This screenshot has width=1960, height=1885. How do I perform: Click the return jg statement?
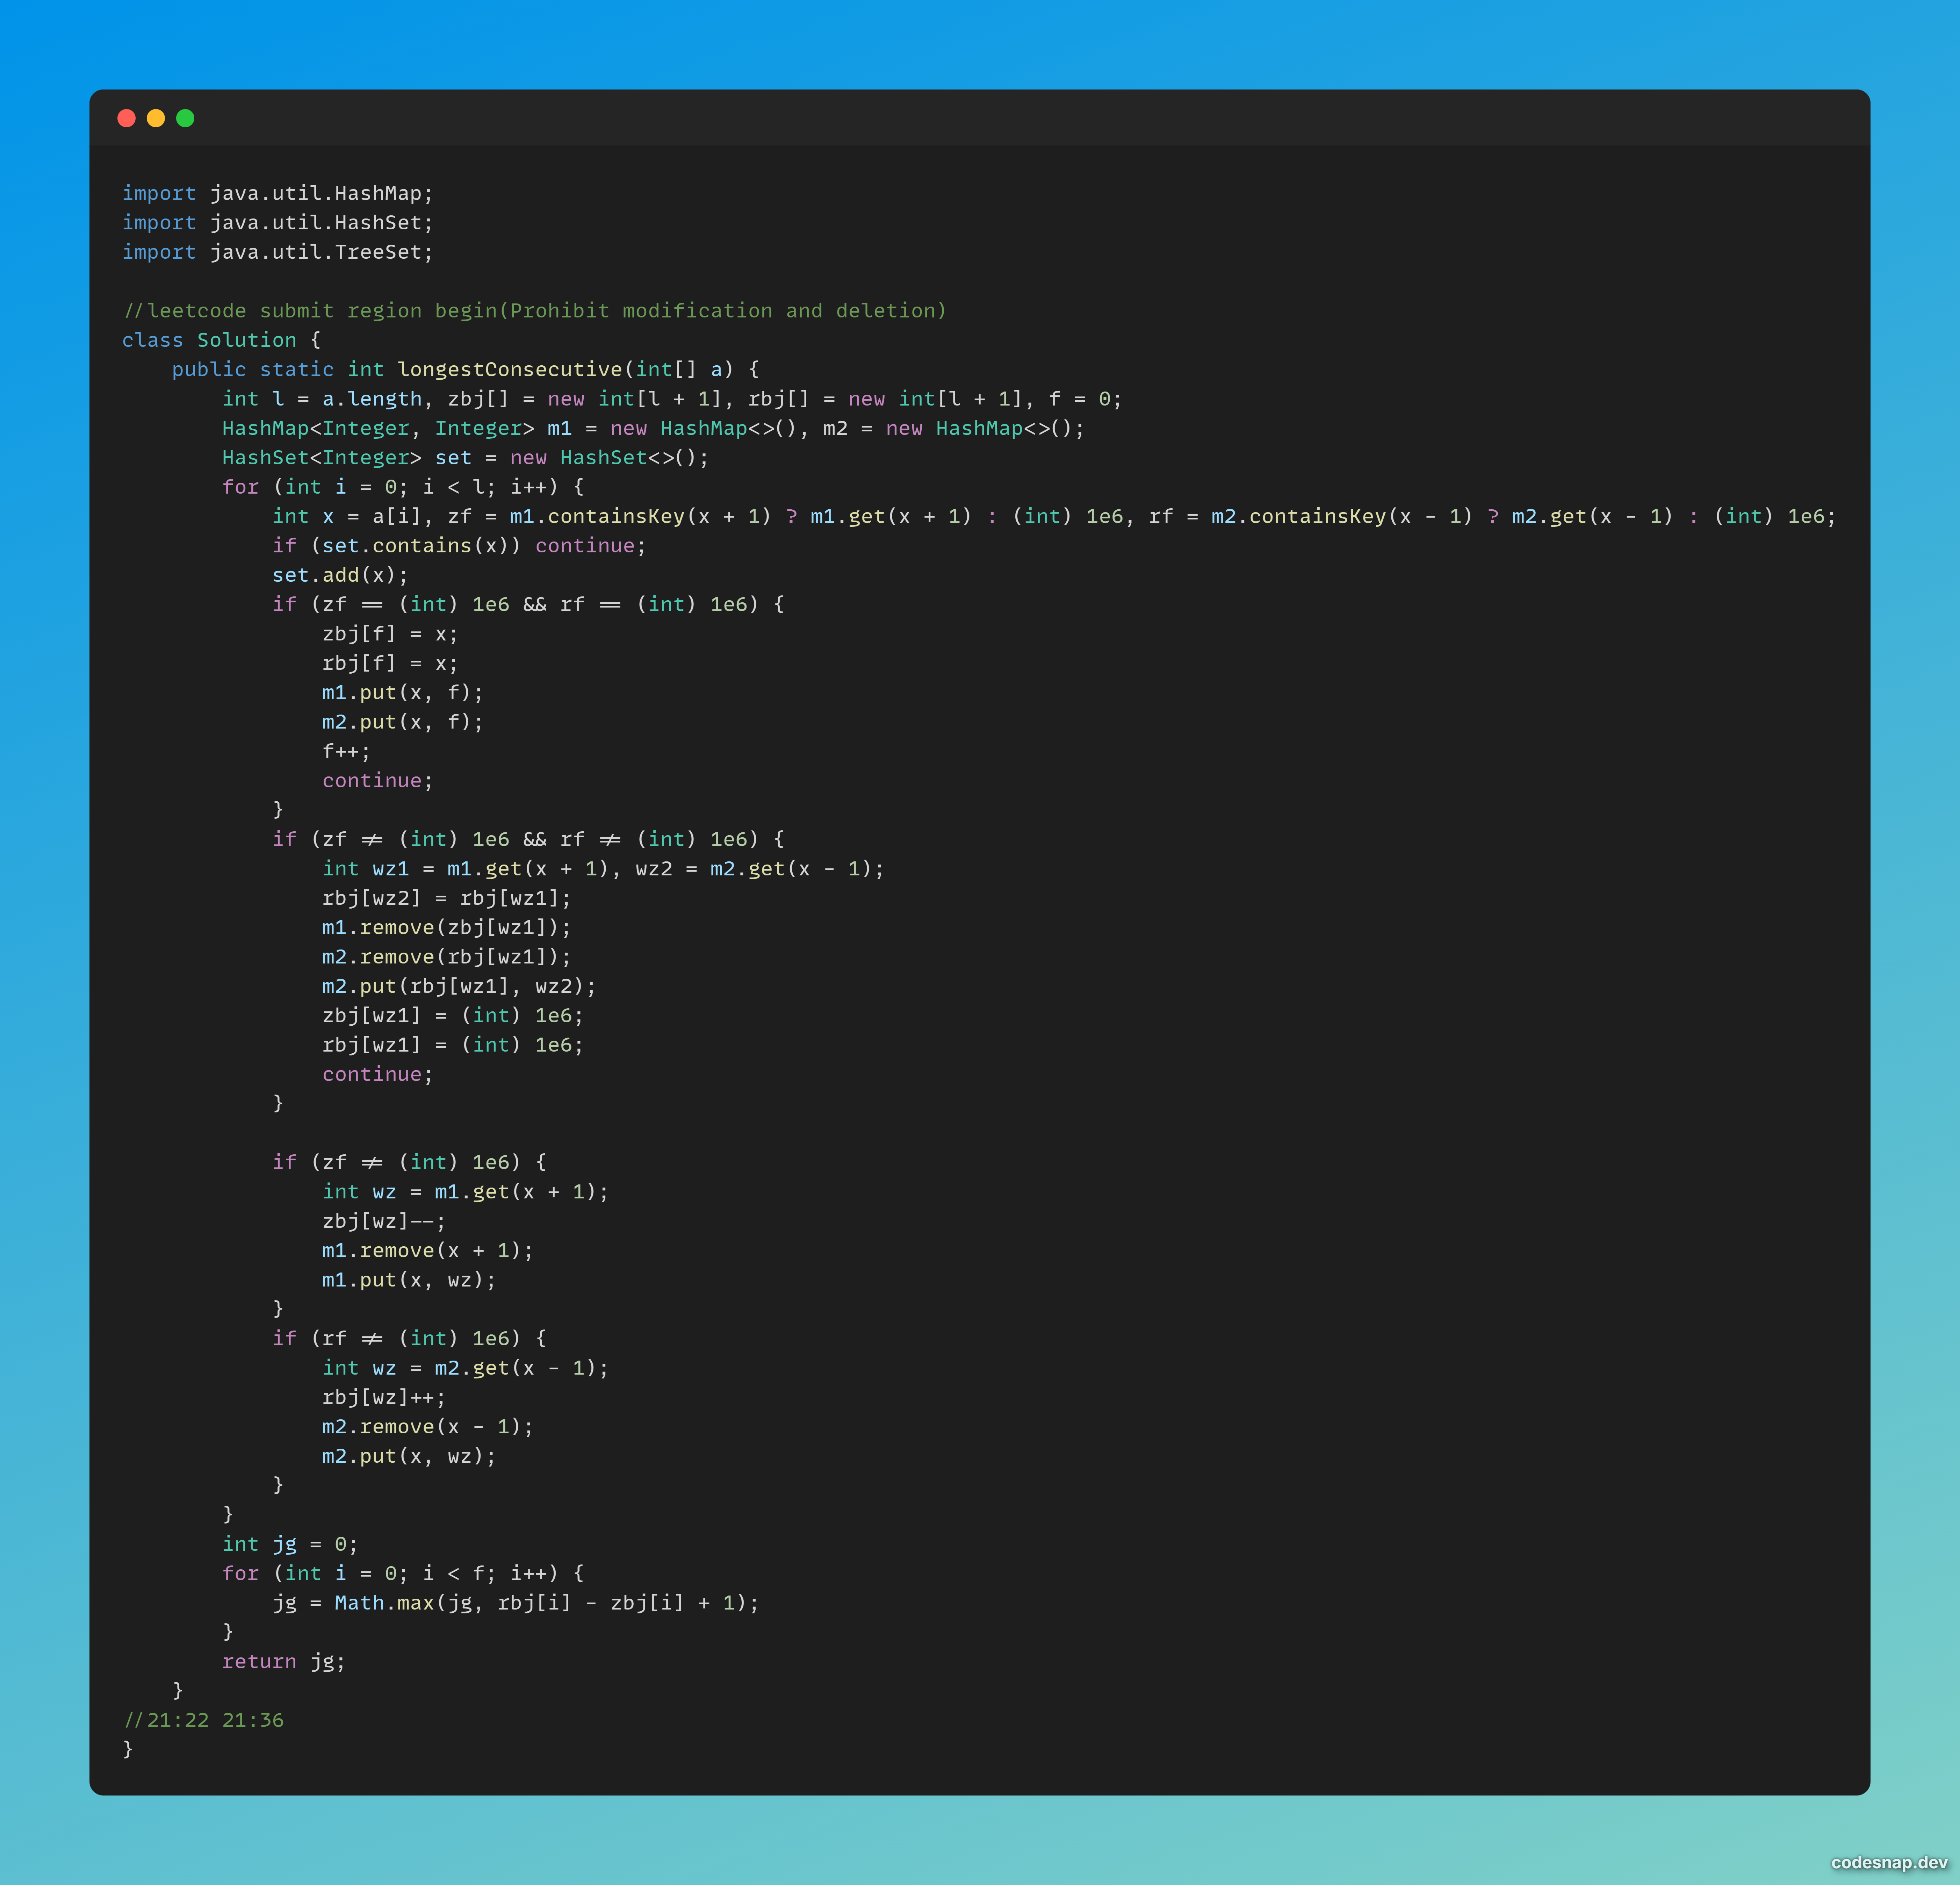tap(283, 1661)
